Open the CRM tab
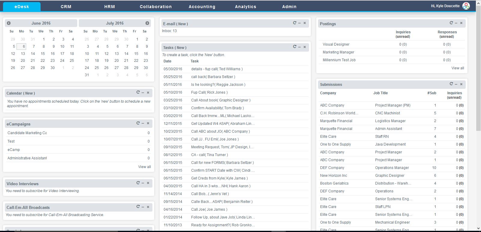The width and height of the screenshot is (481, 232). point(66,7)
